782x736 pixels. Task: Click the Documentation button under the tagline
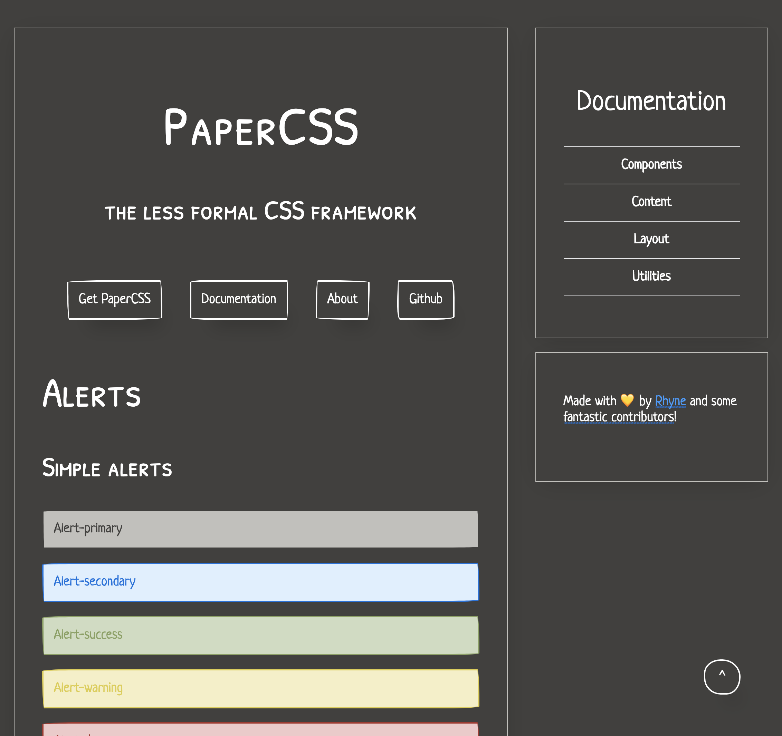(x=239, y=300)
